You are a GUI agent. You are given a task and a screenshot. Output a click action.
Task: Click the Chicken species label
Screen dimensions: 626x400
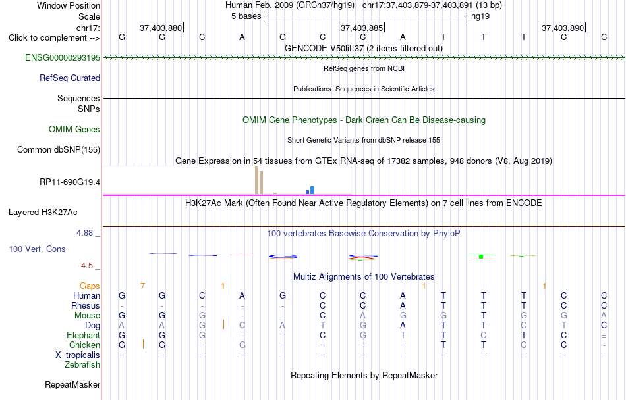pos(84,345)
